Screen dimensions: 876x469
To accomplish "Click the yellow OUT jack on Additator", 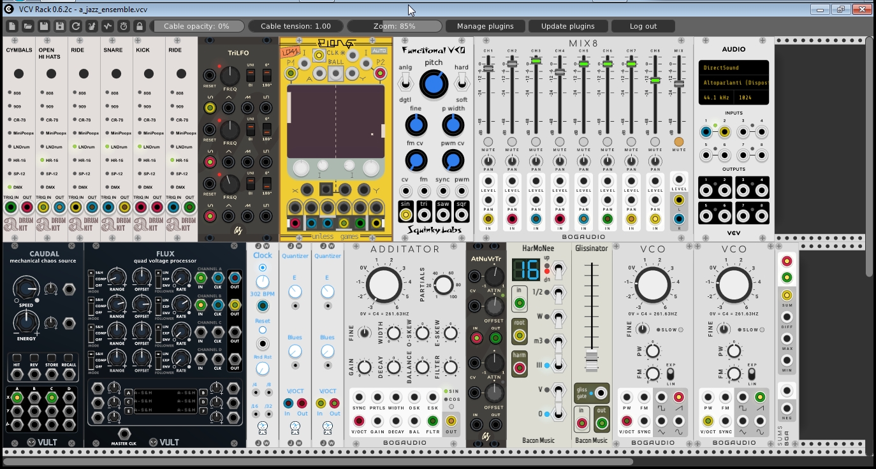I will (451, 421).
